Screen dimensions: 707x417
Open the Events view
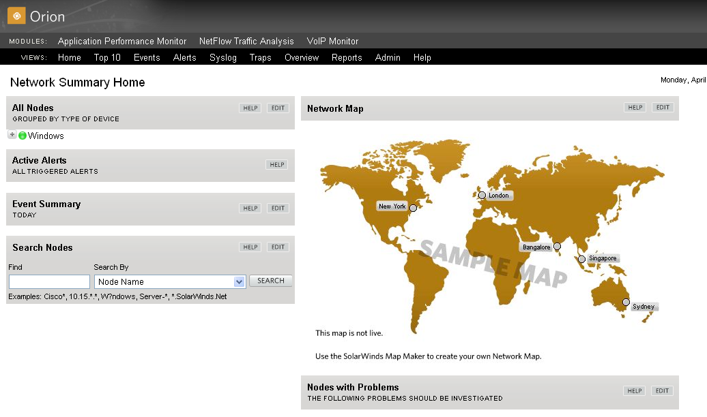tap(147, 58)
